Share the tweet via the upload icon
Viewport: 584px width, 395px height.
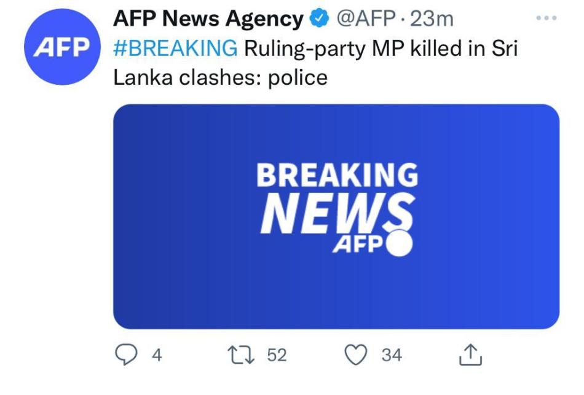(470, 354)
